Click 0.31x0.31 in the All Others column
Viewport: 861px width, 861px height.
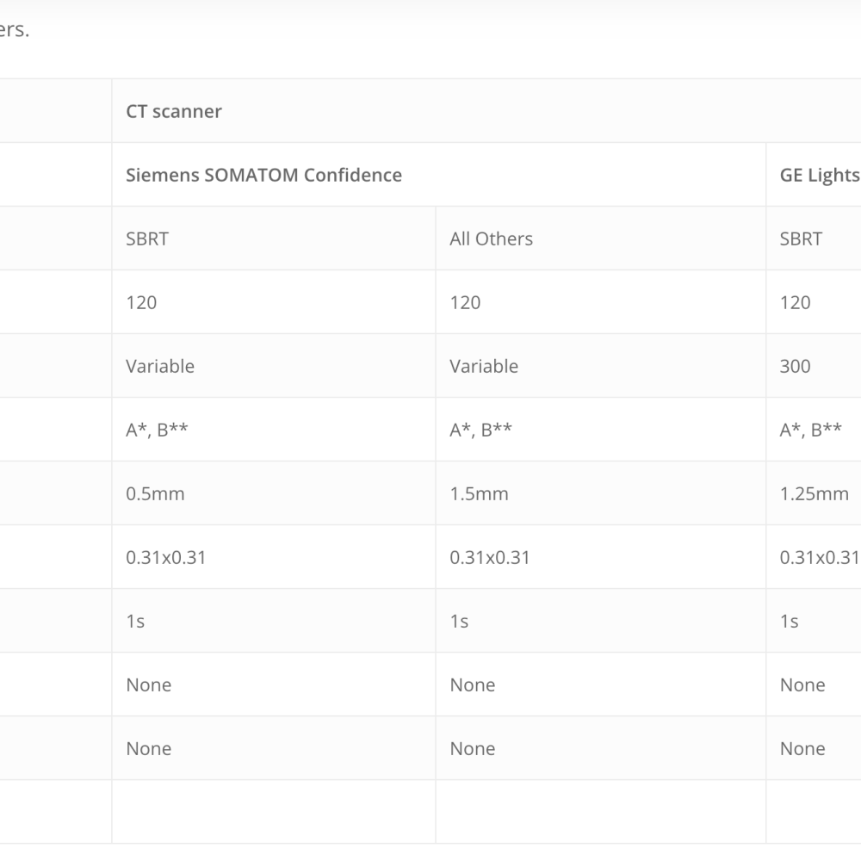click(x=489, y=557)
